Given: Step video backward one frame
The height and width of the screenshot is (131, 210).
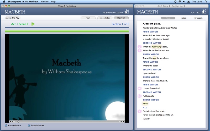Looking at the screenshot, I should click(x=121, y=122).
